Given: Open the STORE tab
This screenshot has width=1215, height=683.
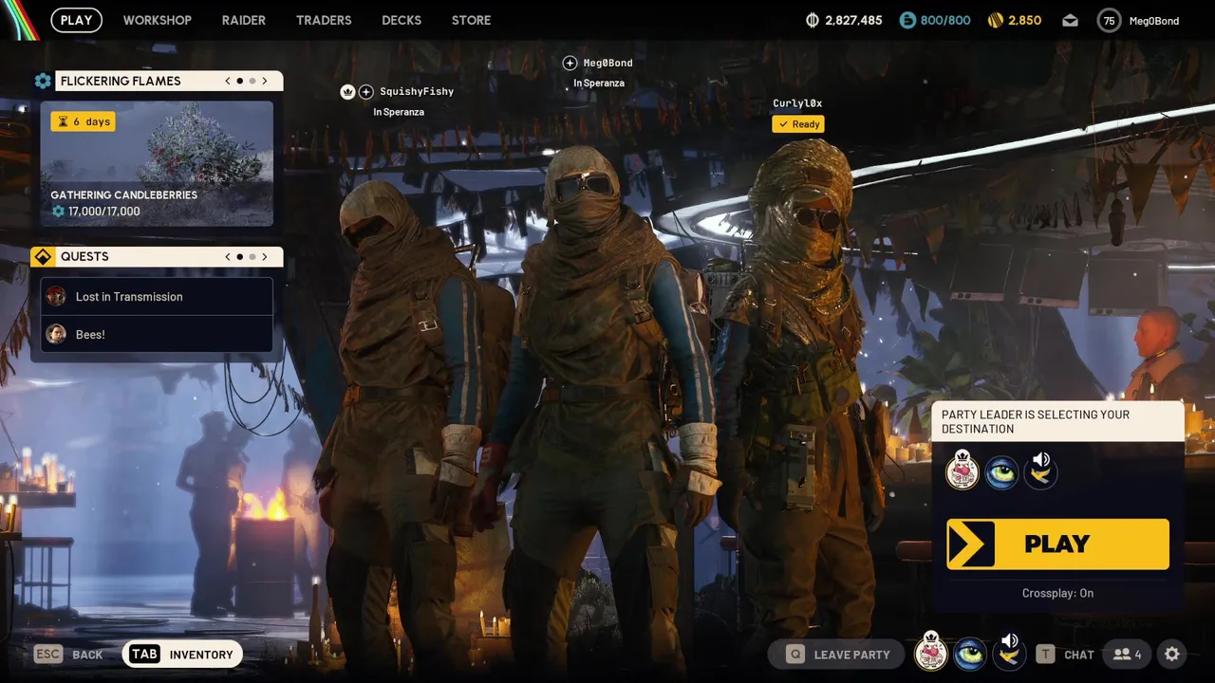Looking at the screenshot, I should [x=471, y=20].
